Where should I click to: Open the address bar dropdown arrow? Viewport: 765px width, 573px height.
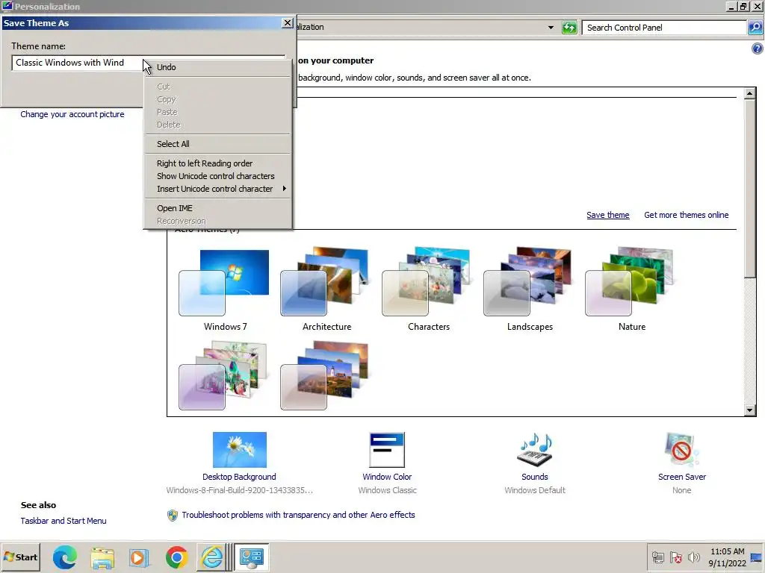[551, 28]
